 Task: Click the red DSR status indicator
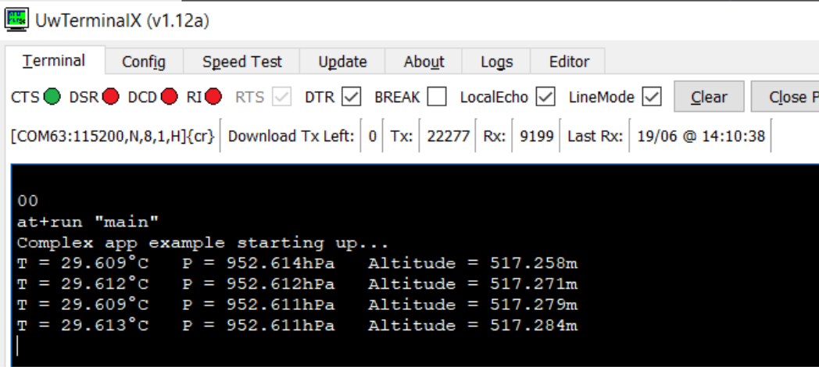pyautogui.click(x=110, y=98)
